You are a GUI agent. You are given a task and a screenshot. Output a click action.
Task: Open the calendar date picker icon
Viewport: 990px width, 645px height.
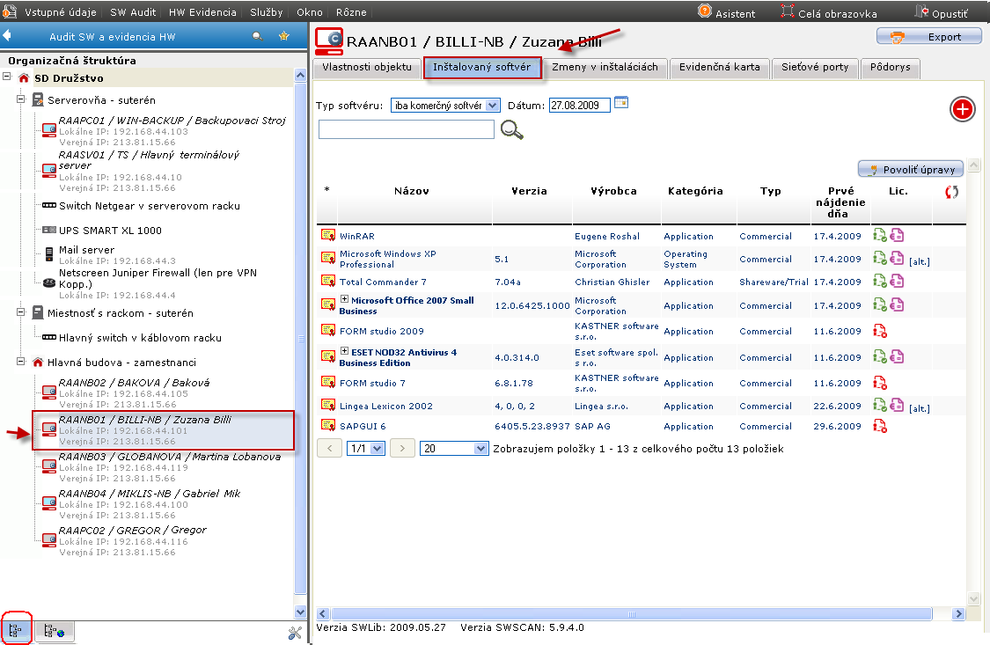(621, 103)
